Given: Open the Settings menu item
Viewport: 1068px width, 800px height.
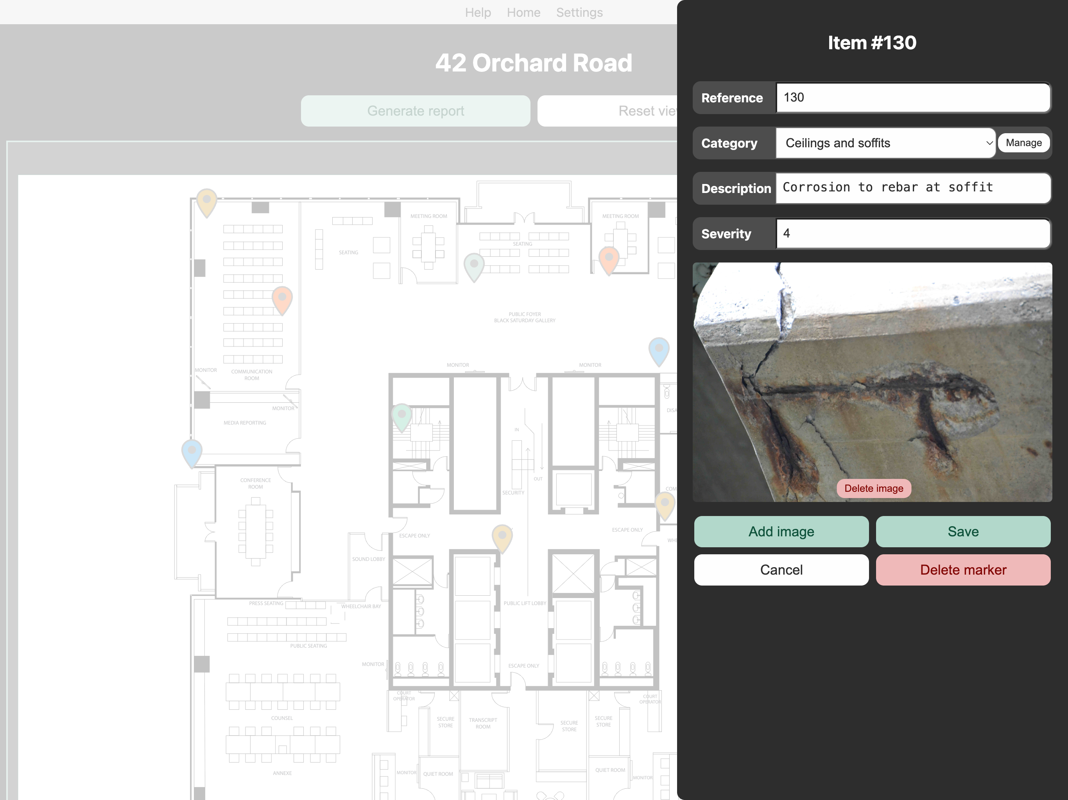Looking at the screenshot, I should [579, 12].
